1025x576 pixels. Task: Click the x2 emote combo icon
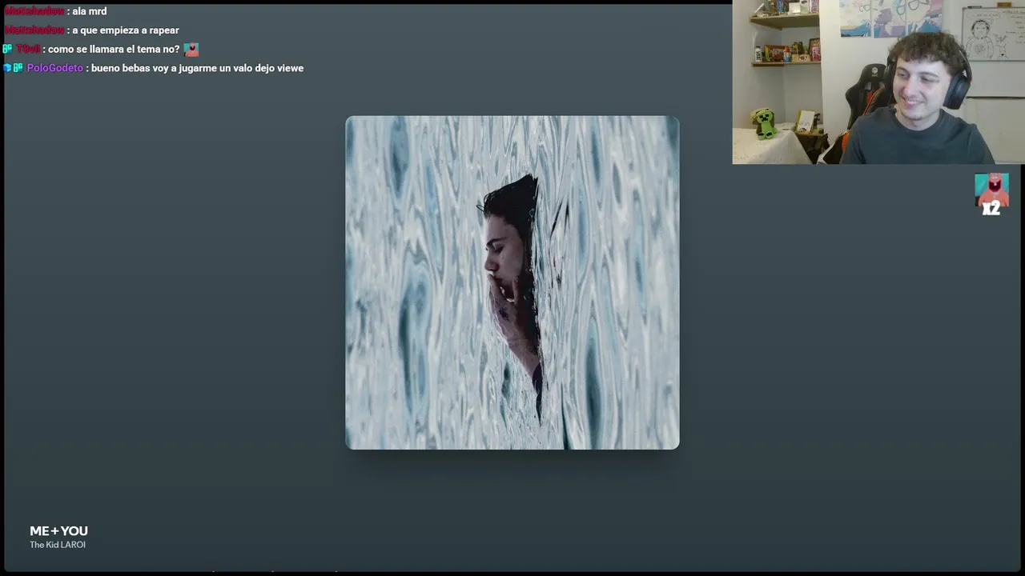(x=991, y=194)
